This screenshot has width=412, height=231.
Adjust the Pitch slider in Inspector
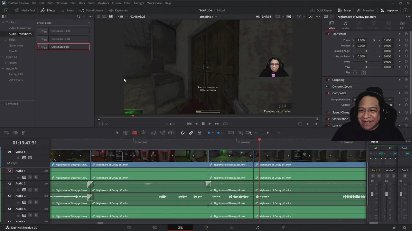click(x=366, y=62)
